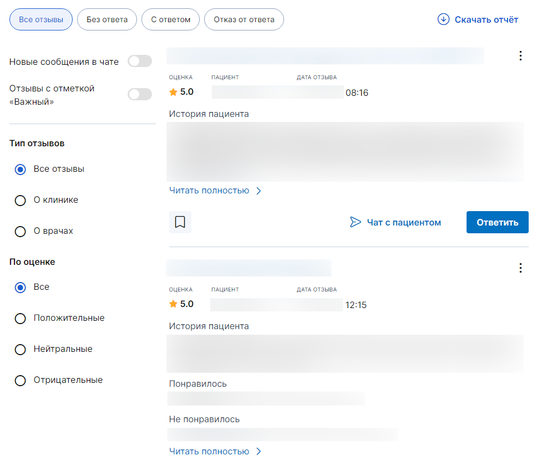This screenshot has height=466, width=537.
Task: Select 'Нейтральные' rating filter
Action: pyautogui.click(x=21, y=349)
